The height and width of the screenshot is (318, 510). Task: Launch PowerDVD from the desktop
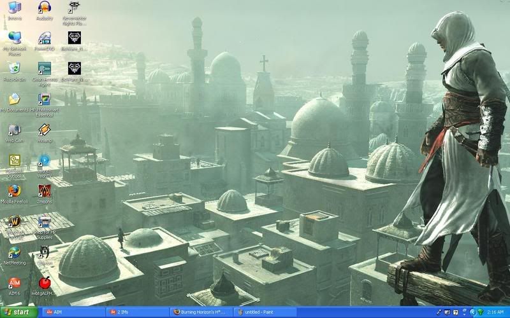44,41
